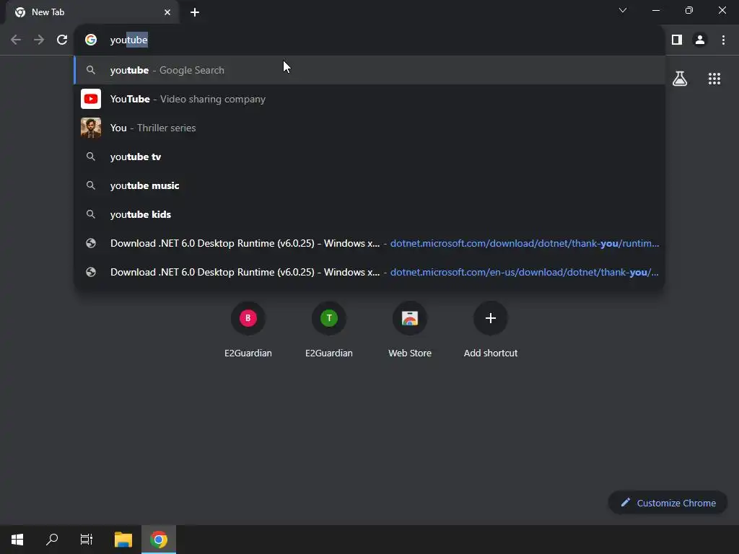Open File Explorer from taskbar

(x=123, y=540)
